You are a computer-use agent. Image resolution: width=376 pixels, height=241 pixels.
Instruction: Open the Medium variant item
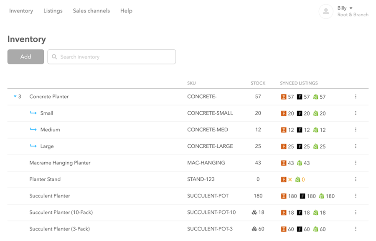[50, 130]
